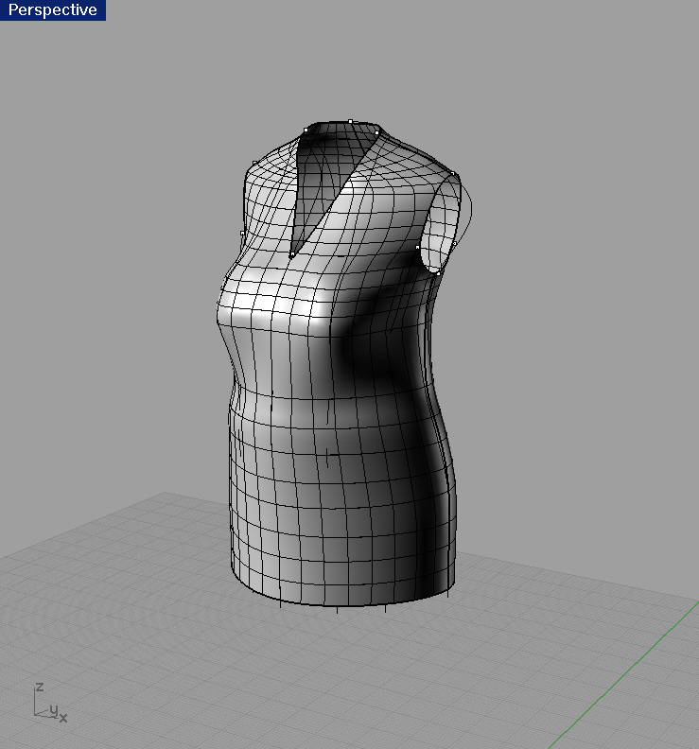
Task: Click the Perspective viewport title label
Action: pyautogui.click(x=53, y=10)
